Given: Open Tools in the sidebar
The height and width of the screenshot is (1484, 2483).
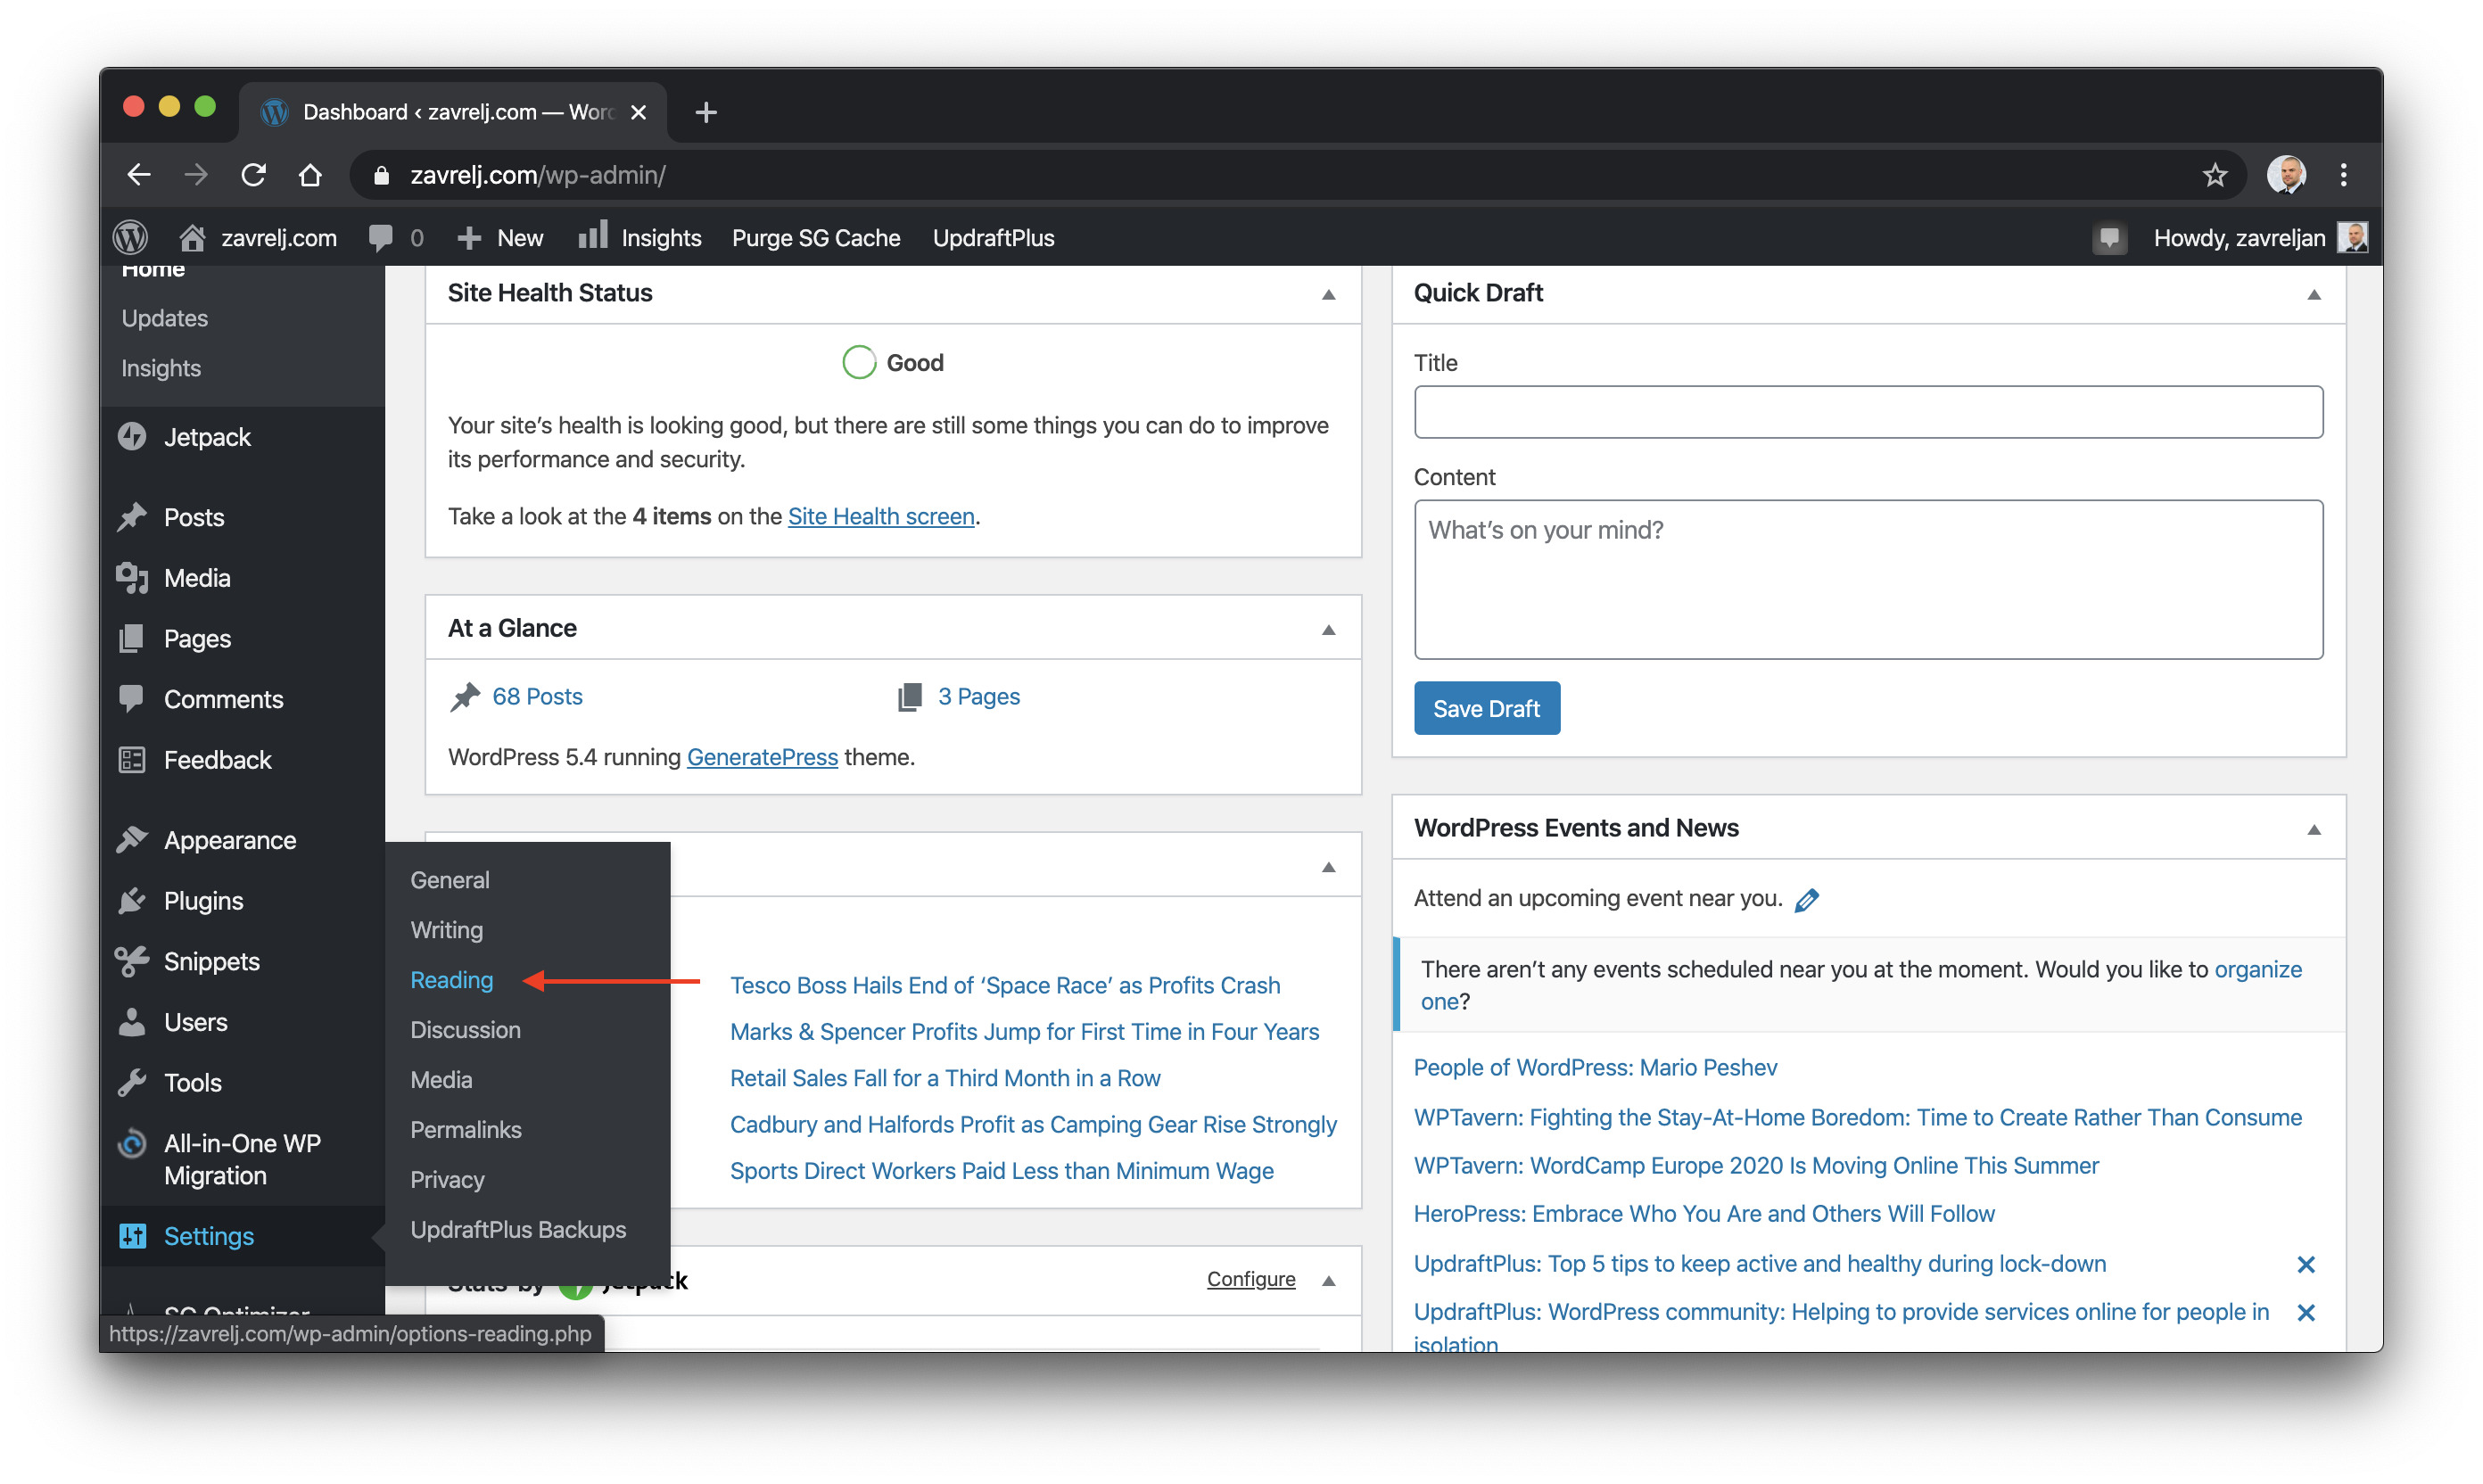Looking at the screenshot, I should pyautogui.click(x=192, y=1083).
